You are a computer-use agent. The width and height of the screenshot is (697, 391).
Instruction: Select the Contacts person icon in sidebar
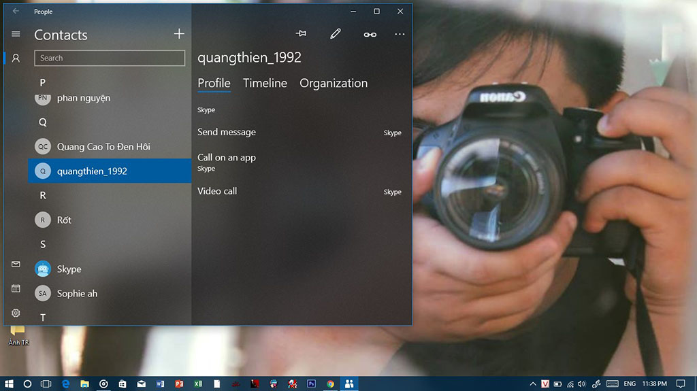(16, 58)
